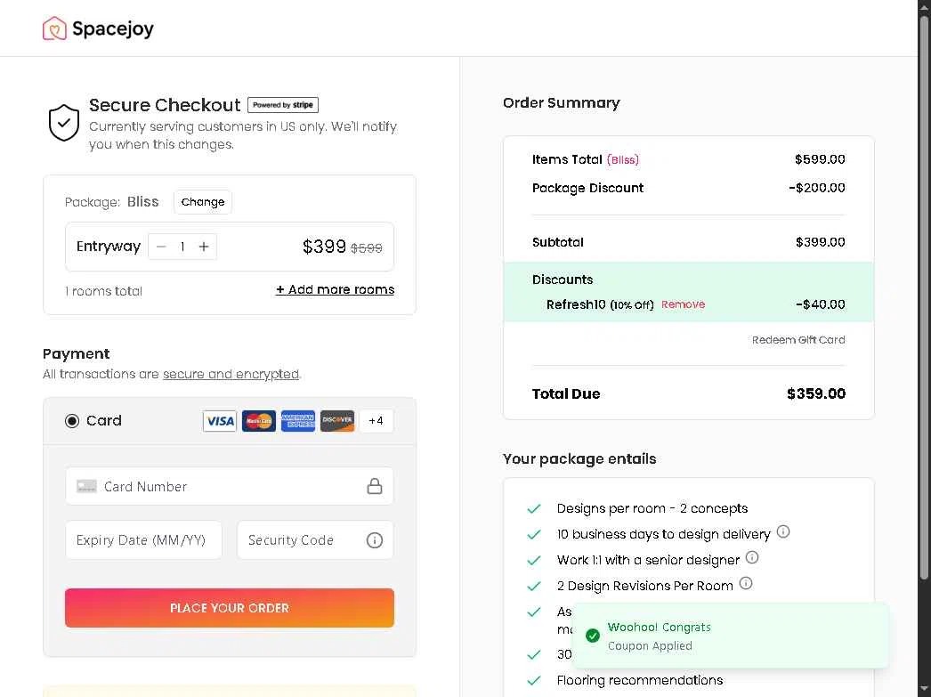Click the Spacejoy heart-house logo icon
This screenshot has height=697, width=931.
click(x=54, y=28)
